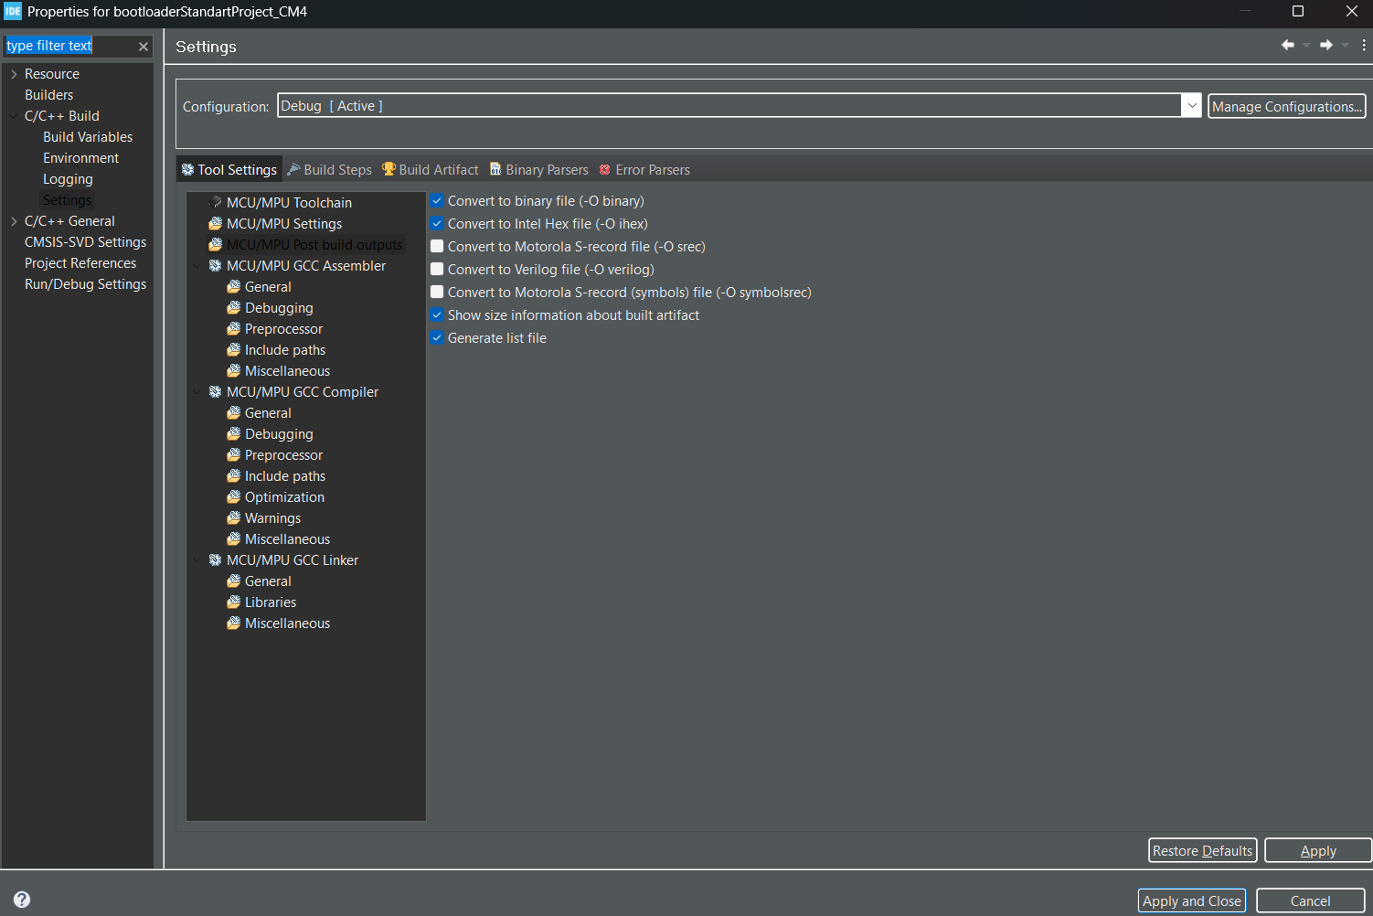Open the Configuration dropdown

tap(1191, 105)
